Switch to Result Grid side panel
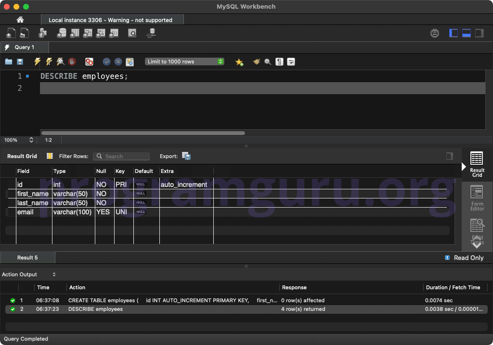 click(477, 164)
